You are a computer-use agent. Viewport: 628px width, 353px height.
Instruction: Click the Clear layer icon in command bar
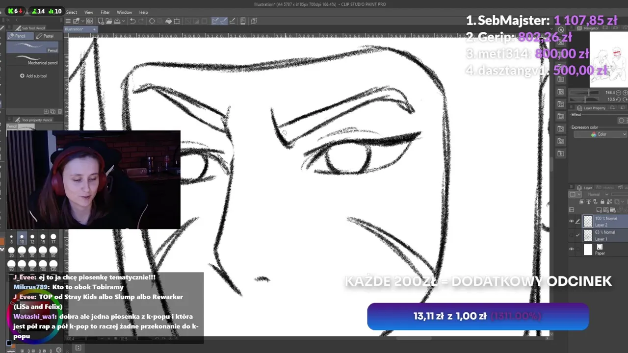[152, 21]
